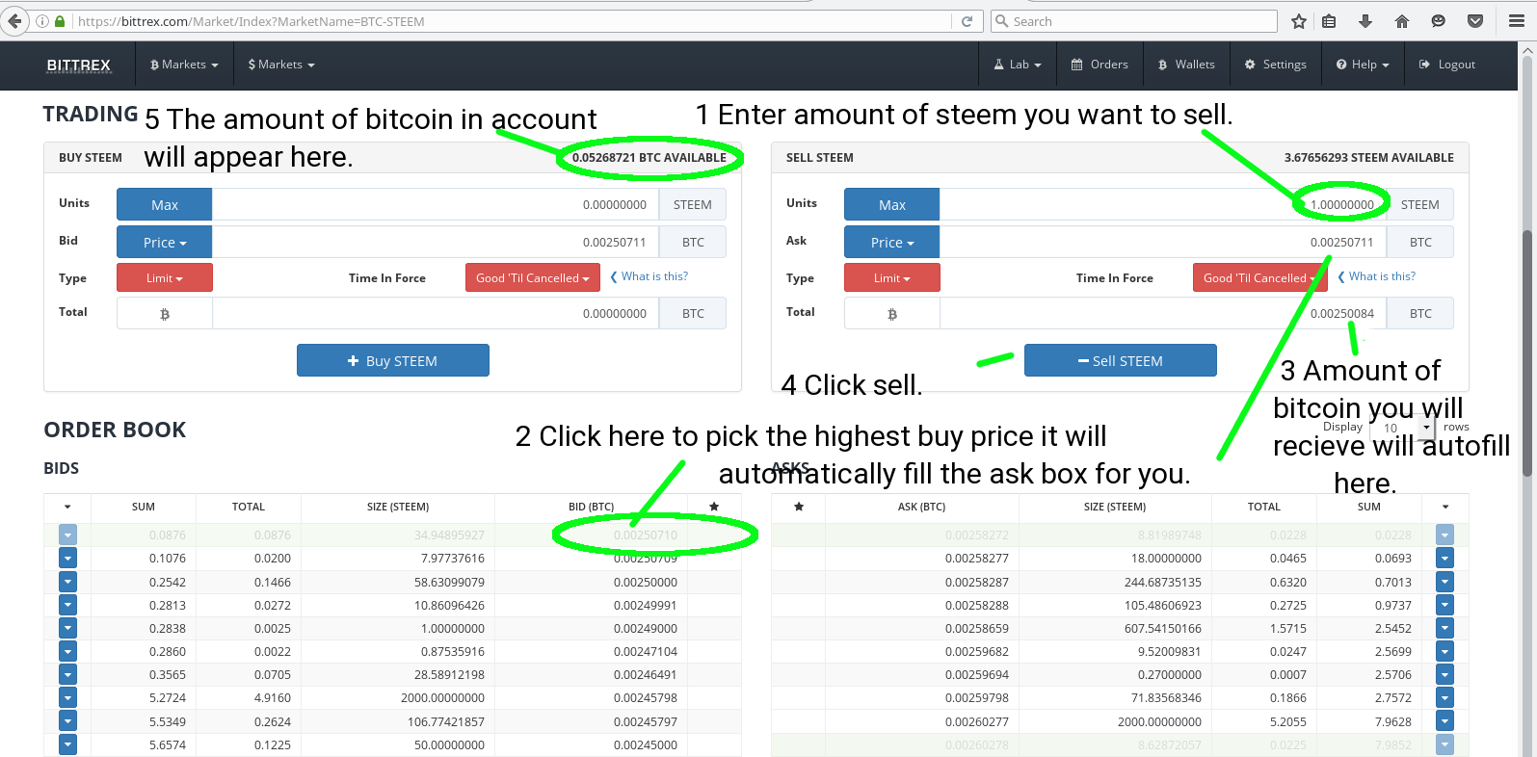This screenshot has height=757, width=1537.
Task: Open the Price dropdown in the Buy Steem panel
Action: pyautogui.click(x=165, y=243)
